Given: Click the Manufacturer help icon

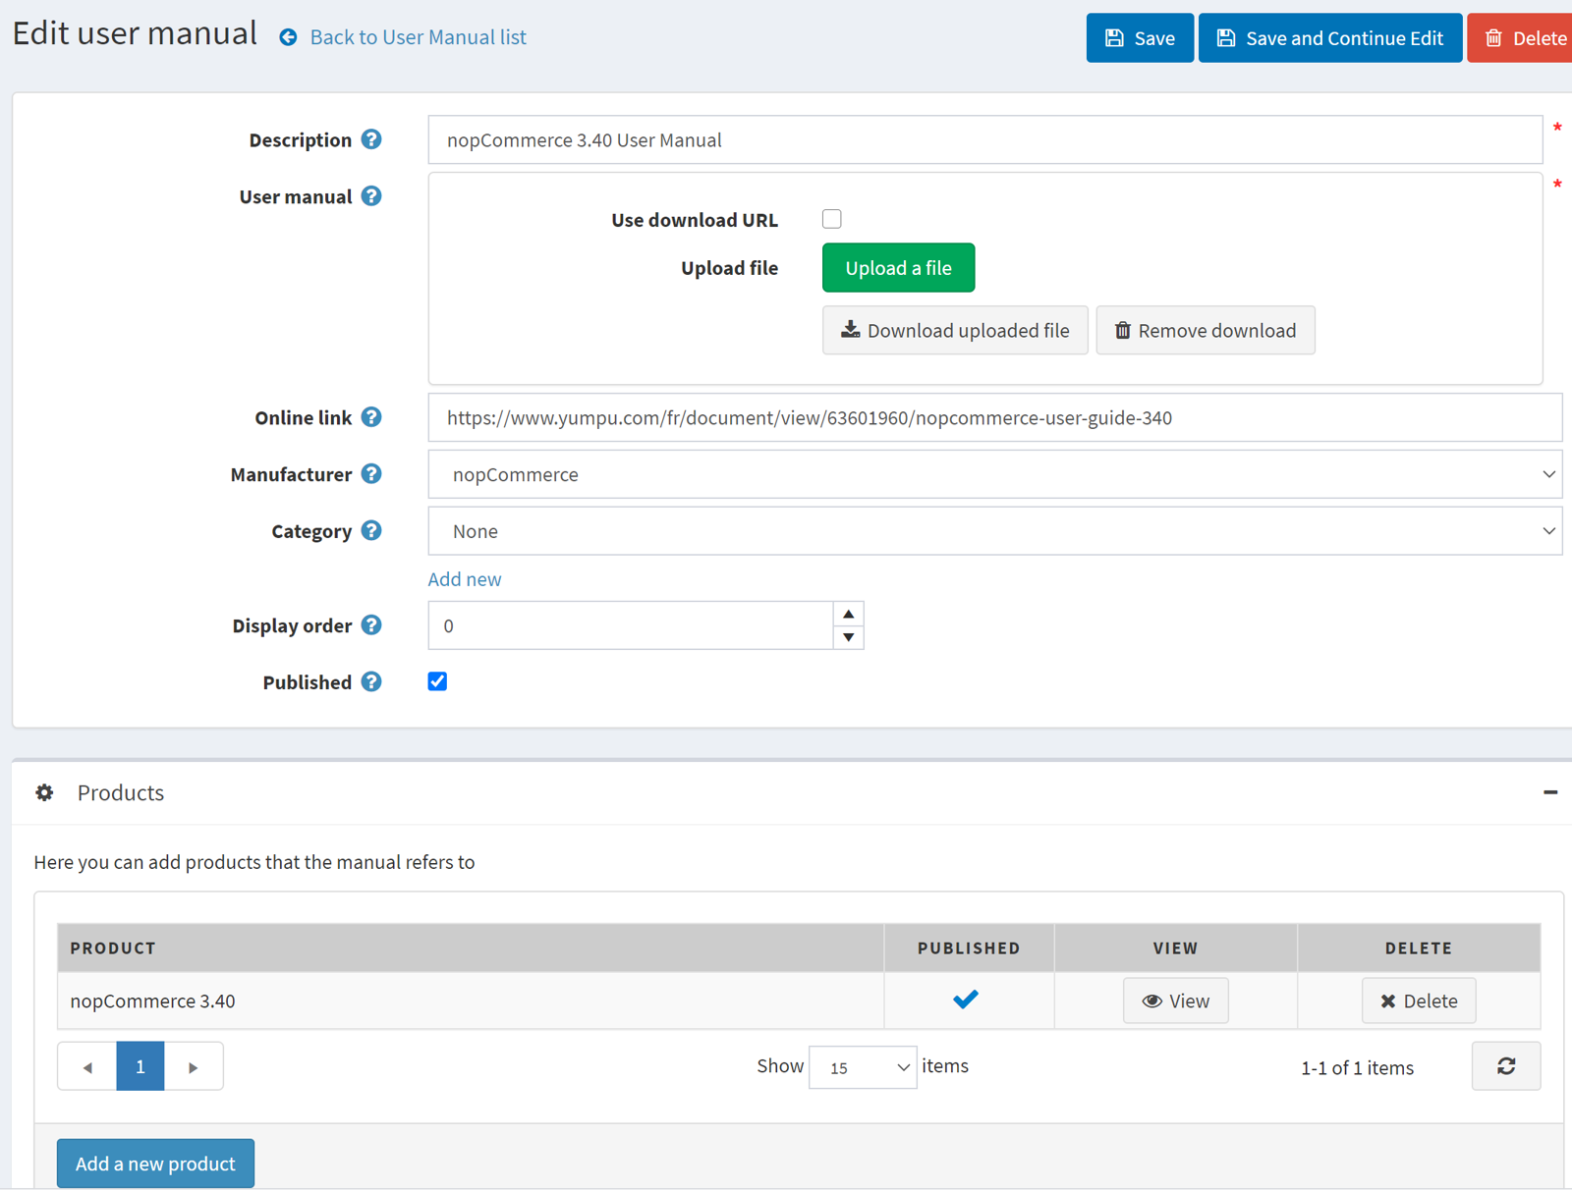Looking at the screenshot, I should 371,474.
